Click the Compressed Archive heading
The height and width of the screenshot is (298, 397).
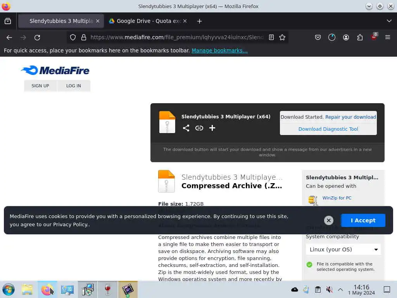(x=232, y=186)
